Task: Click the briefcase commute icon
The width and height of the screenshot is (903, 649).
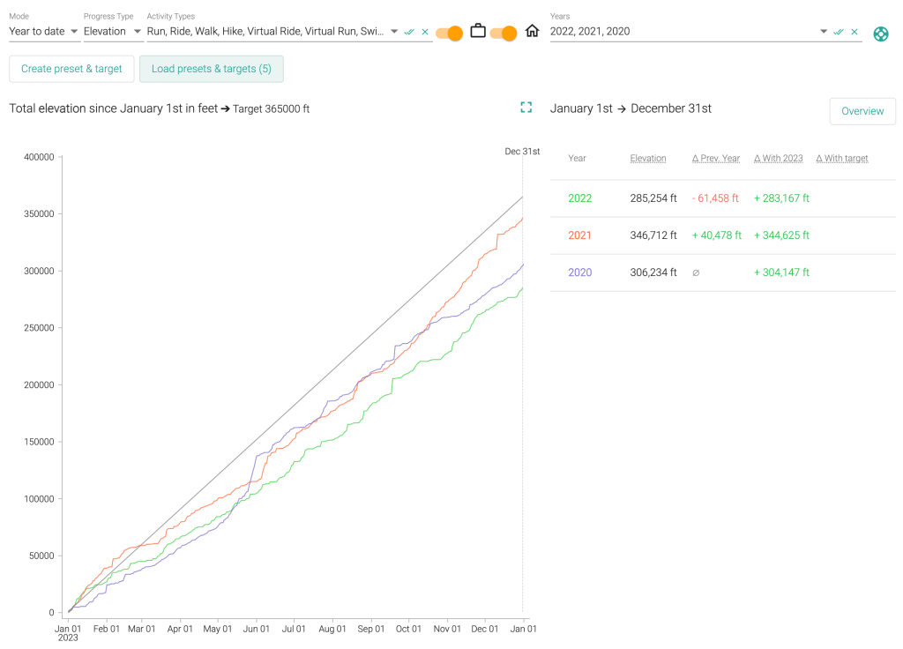Action: (478, 32)
